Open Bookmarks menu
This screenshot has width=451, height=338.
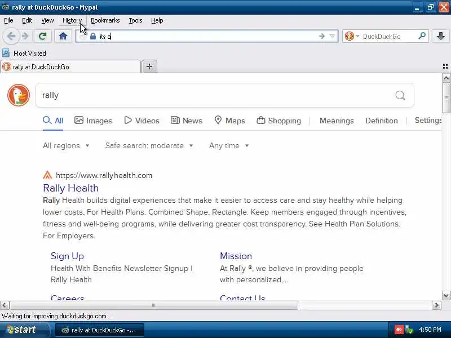coord(105,20)
